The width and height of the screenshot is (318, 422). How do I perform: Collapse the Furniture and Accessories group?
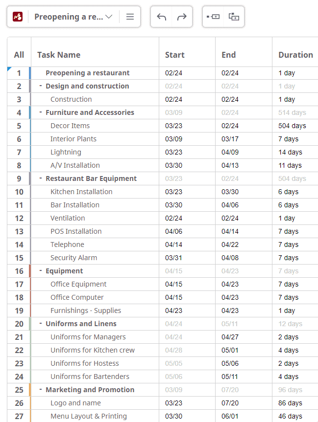(41, 112)
